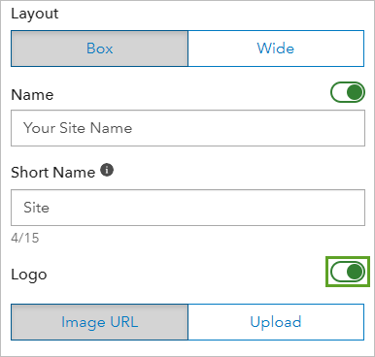Click the 4/15 character count text
The image size is (375, 357).
click(25, 238)
